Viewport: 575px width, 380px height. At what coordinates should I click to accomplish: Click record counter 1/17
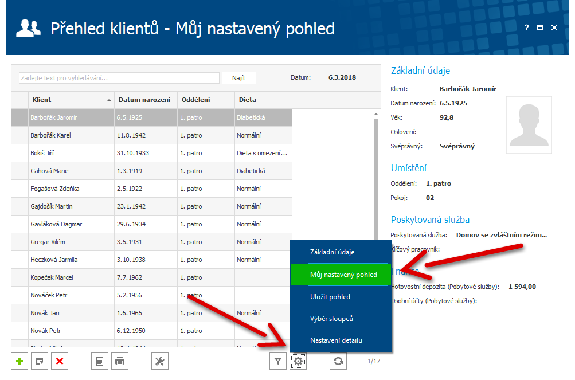point(374,361)
